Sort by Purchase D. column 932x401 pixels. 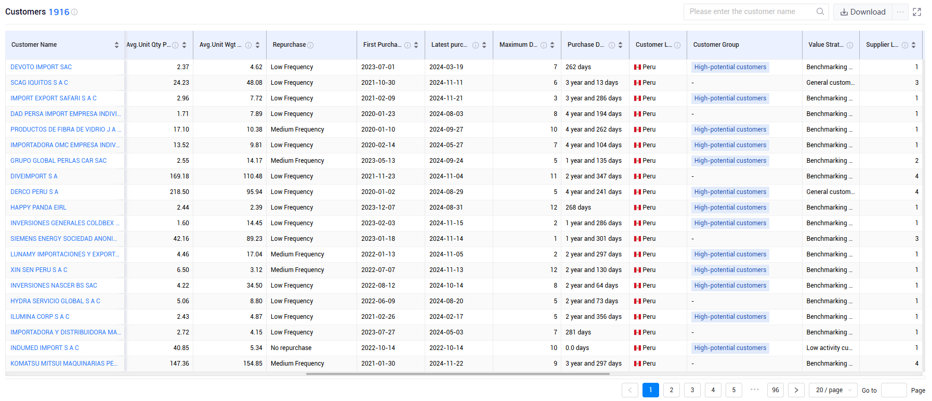coord(620,45)
